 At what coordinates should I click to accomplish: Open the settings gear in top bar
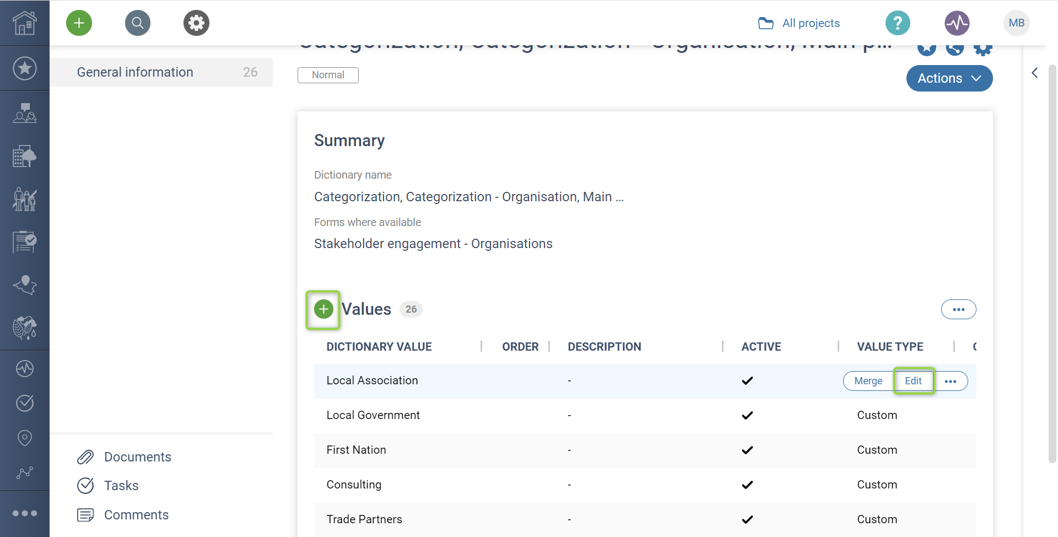[x=196, y=23]
